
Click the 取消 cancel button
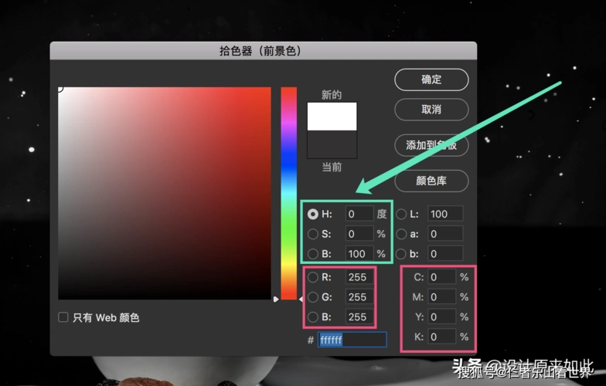tap(431, 110)
